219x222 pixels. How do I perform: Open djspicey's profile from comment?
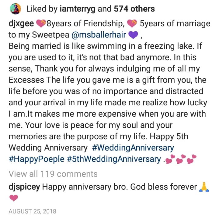(x=24, y=186)
